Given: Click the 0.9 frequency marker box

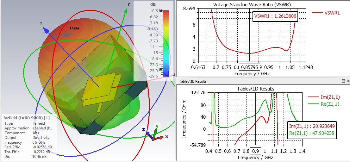Looking at the screenshot, I should [255, 151].
